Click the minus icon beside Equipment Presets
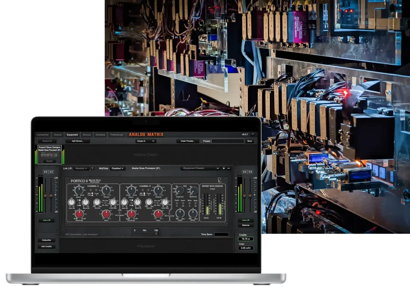Screen dimensions: 410x287 click(229, 169)
